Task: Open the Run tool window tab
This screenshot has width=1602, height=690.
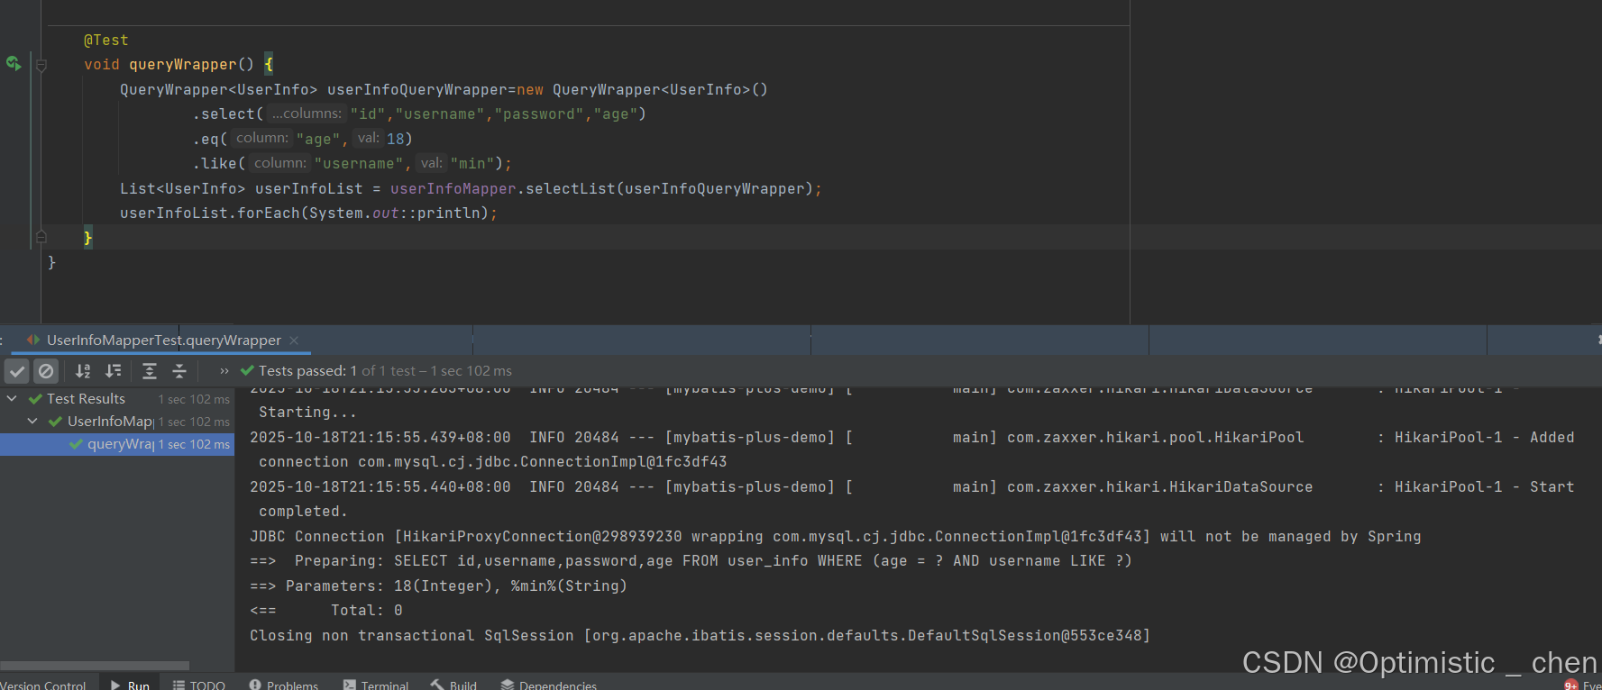Action: [x=130, y=685]
